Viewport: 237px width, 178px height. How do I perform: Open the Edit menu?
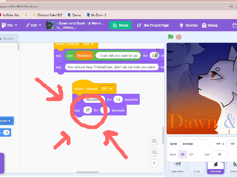(34, 25)
